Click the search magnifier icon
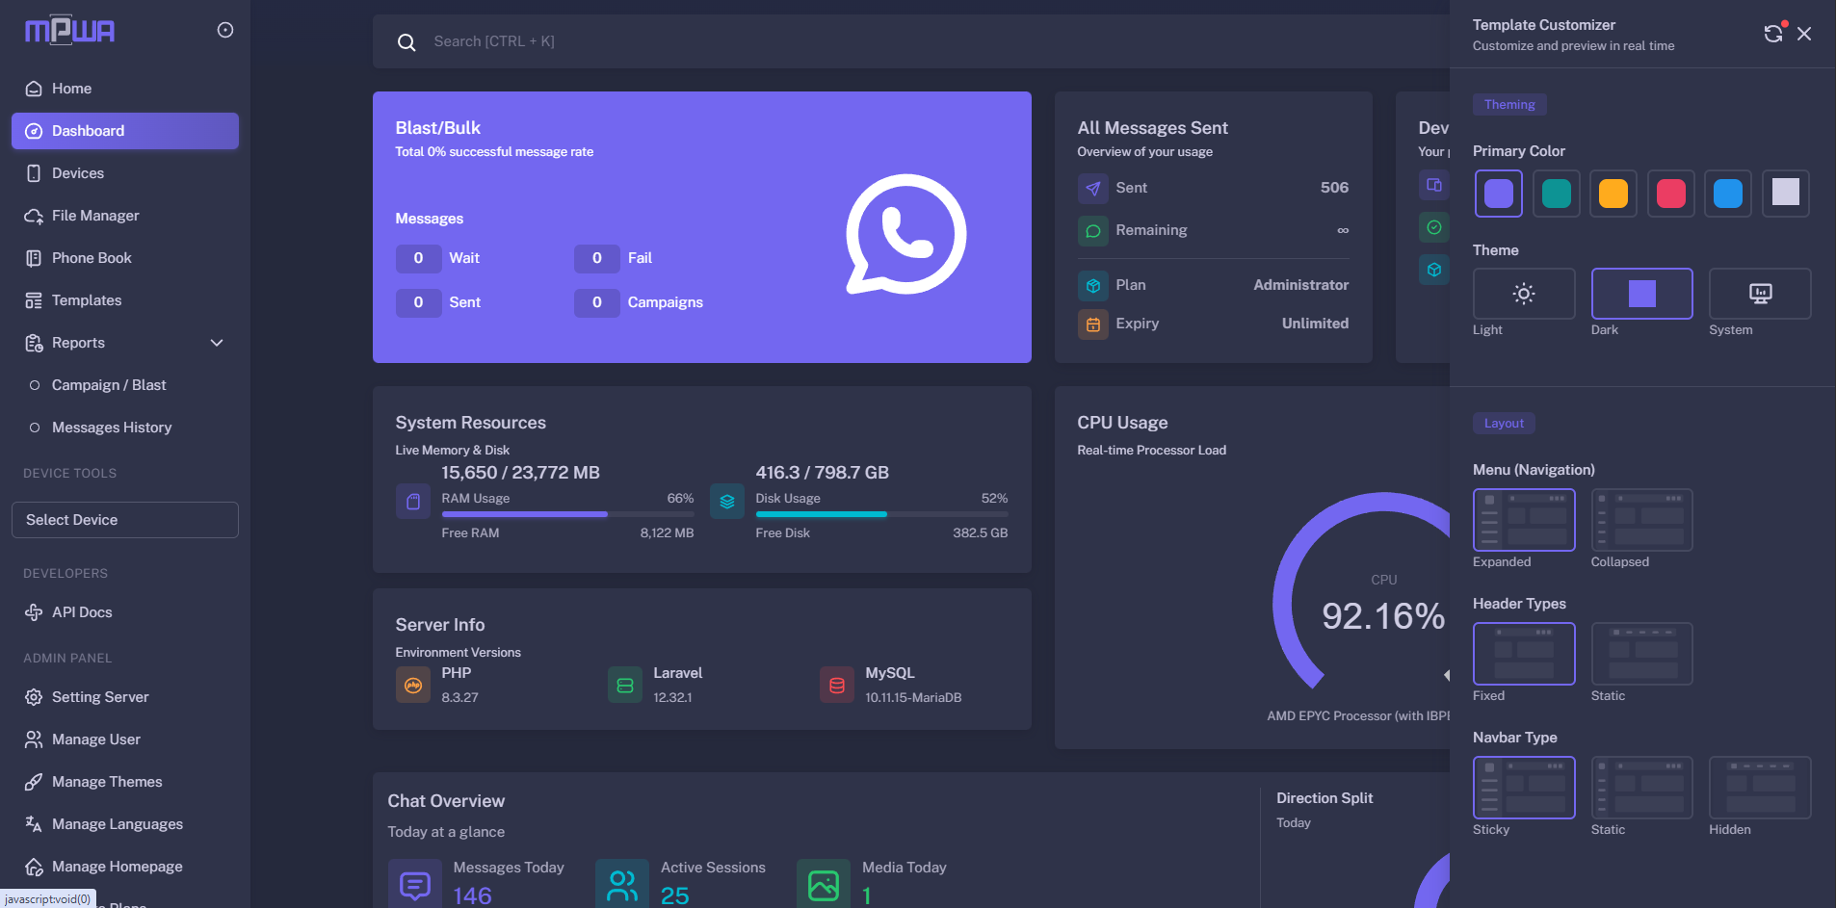 [x=407, y=42]
